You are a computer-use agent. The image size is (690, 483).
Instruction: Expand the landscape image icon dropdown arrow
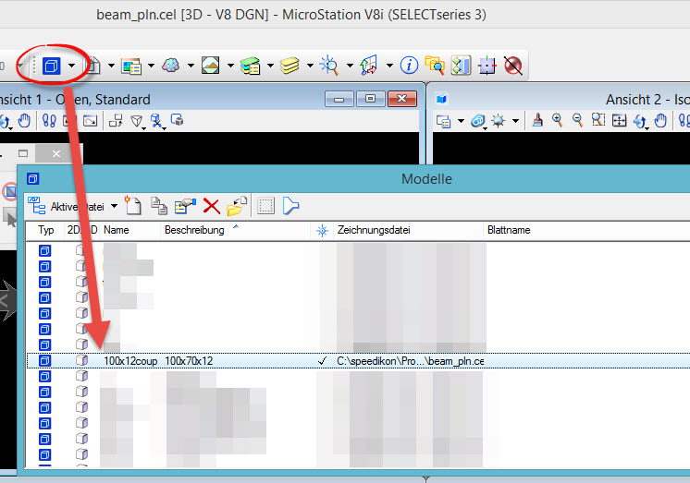pos(230,66)
